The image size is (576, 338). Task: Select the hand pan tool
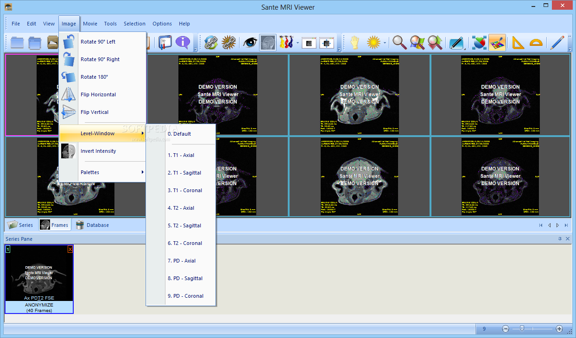(x=354, y=43)
